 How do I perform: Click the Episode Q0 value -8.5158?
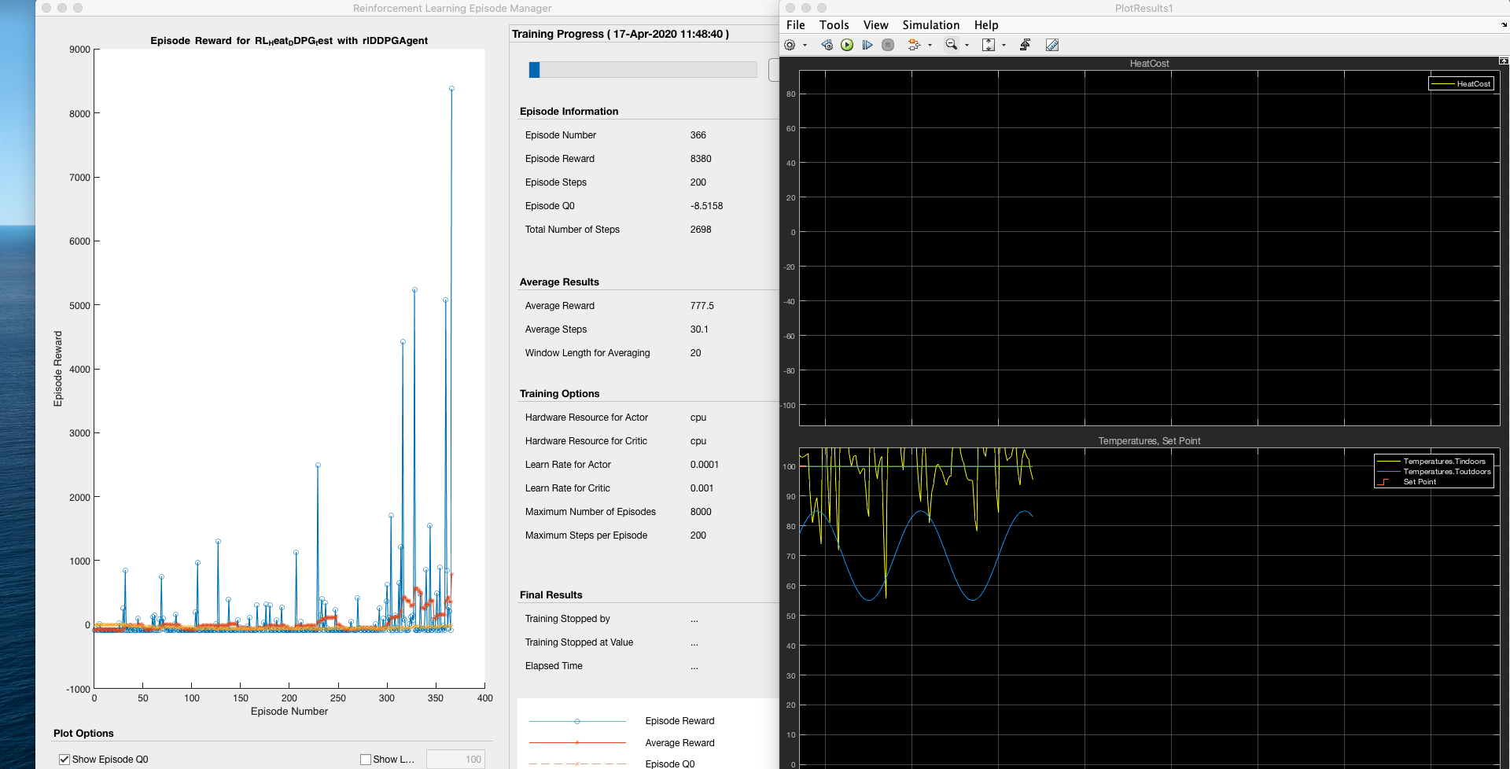706,206
